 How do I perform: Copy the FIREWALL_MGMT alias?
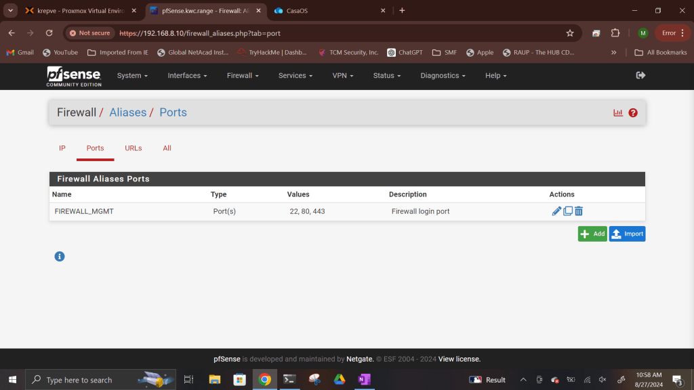coord(568,211)
